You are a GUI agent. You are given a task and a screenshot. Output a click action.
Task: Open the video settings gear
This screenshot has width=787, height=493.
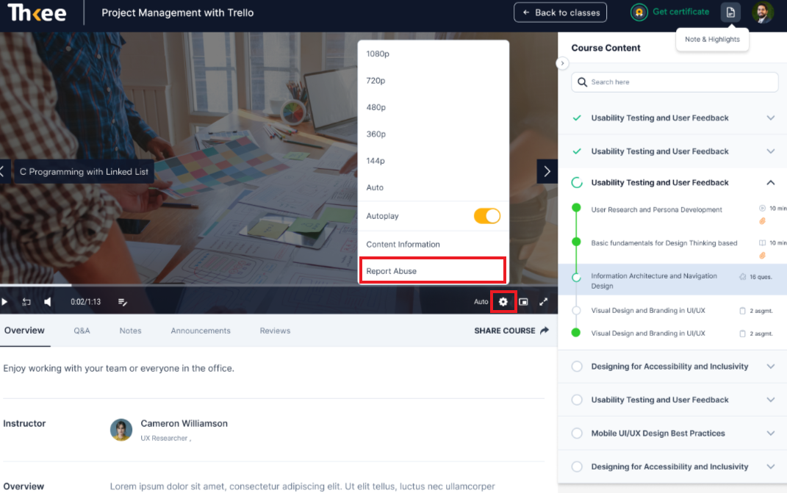pos(503,302)
